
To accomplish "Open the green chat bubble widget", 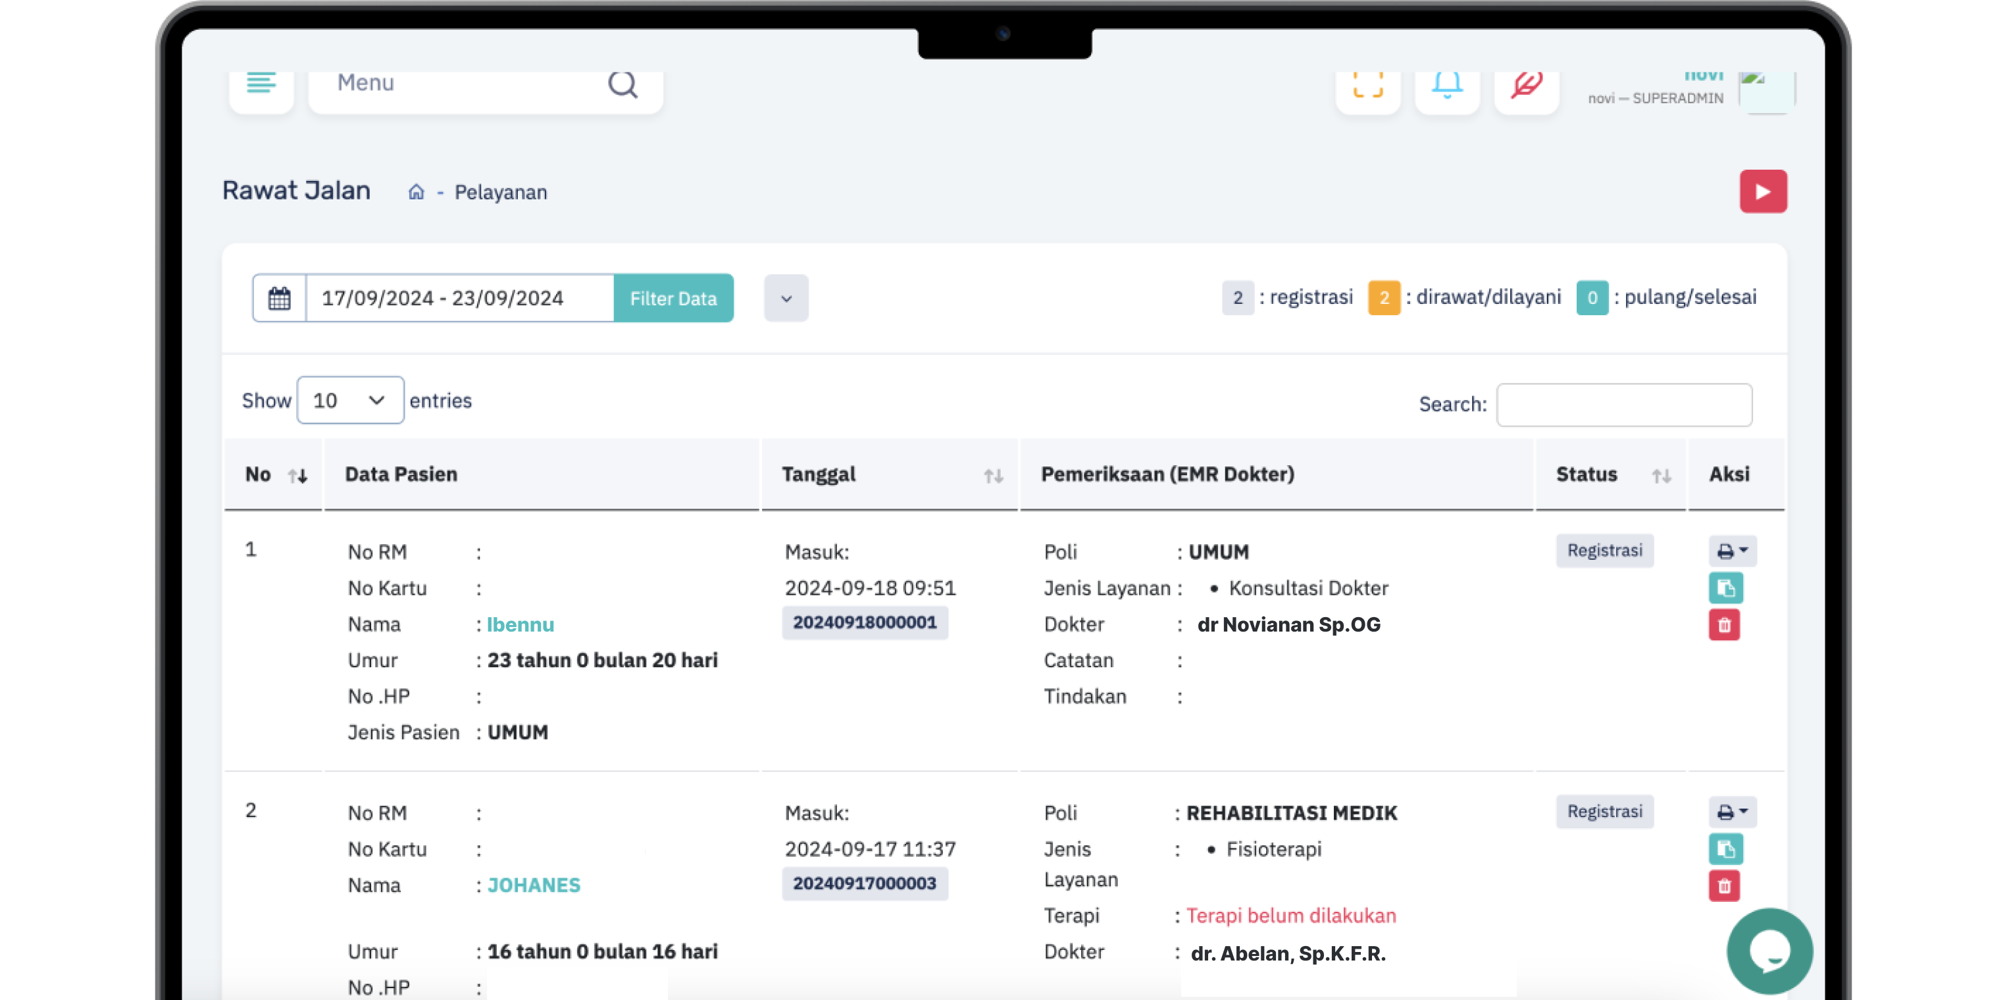I will click(x=1769, y=951).
